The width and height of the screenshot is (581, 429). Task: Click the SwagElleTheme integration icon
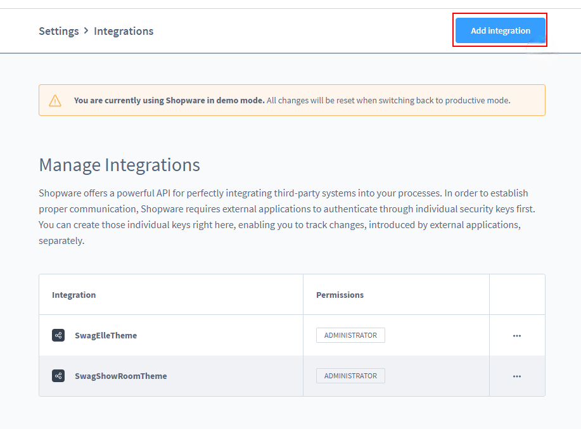tap(58, 335)
